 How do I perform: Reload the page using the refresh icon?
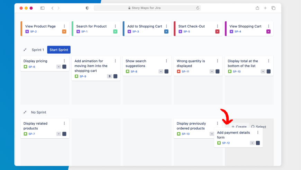click(198, 8)
